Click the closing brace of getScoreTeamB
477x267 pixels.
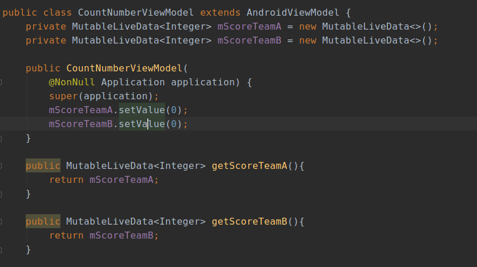29,250
